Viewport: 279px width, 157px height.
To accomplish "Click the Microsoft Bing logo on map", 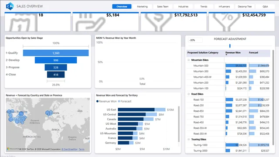I will click(13, 149).
